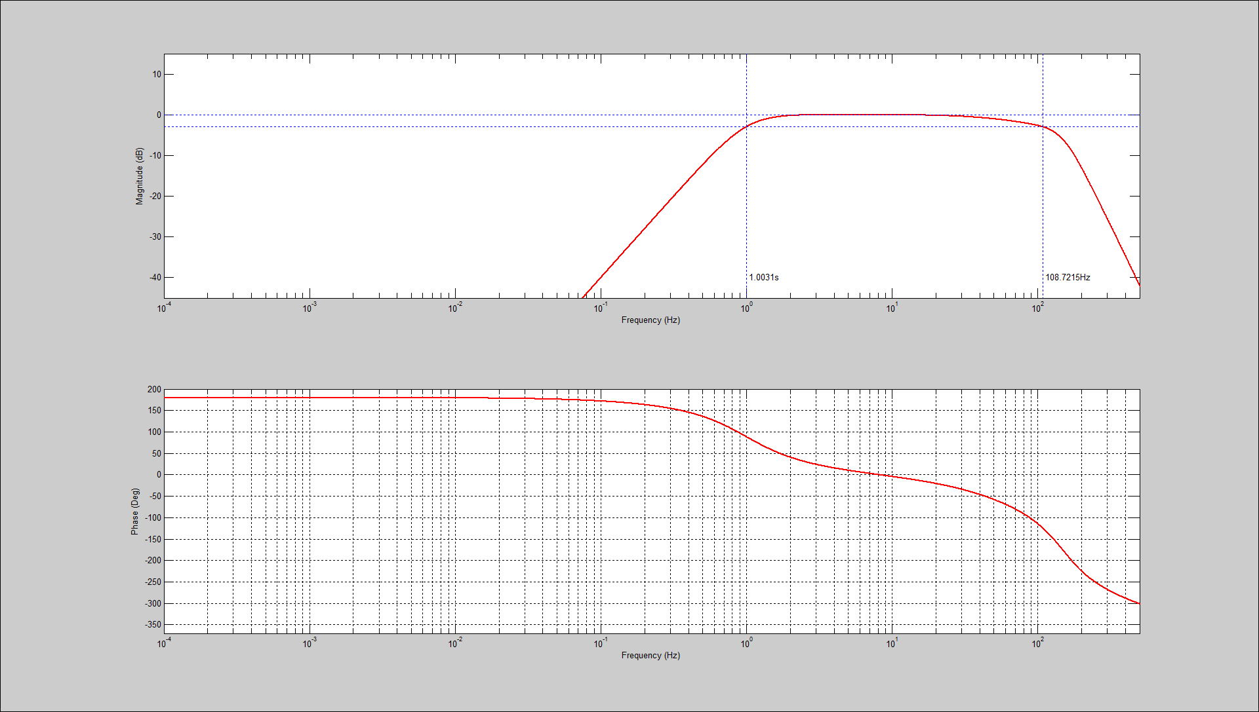Click the "-20" tick label on magnitude axis

pyautogui.click(x=155, y=197)
